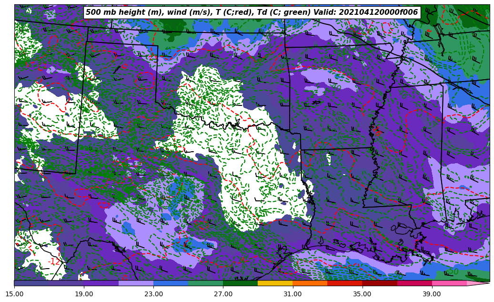
Task: Click the orange colorbar segment
Action: [310, 283]
